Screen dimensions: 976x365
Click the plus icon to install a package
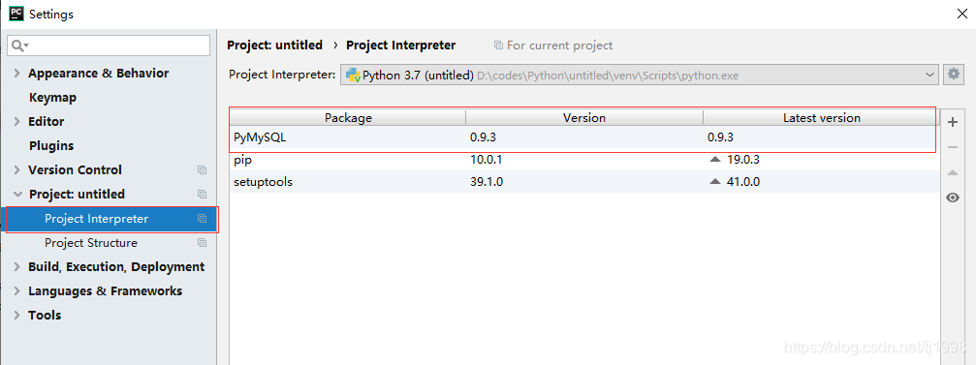pos(952,123)
